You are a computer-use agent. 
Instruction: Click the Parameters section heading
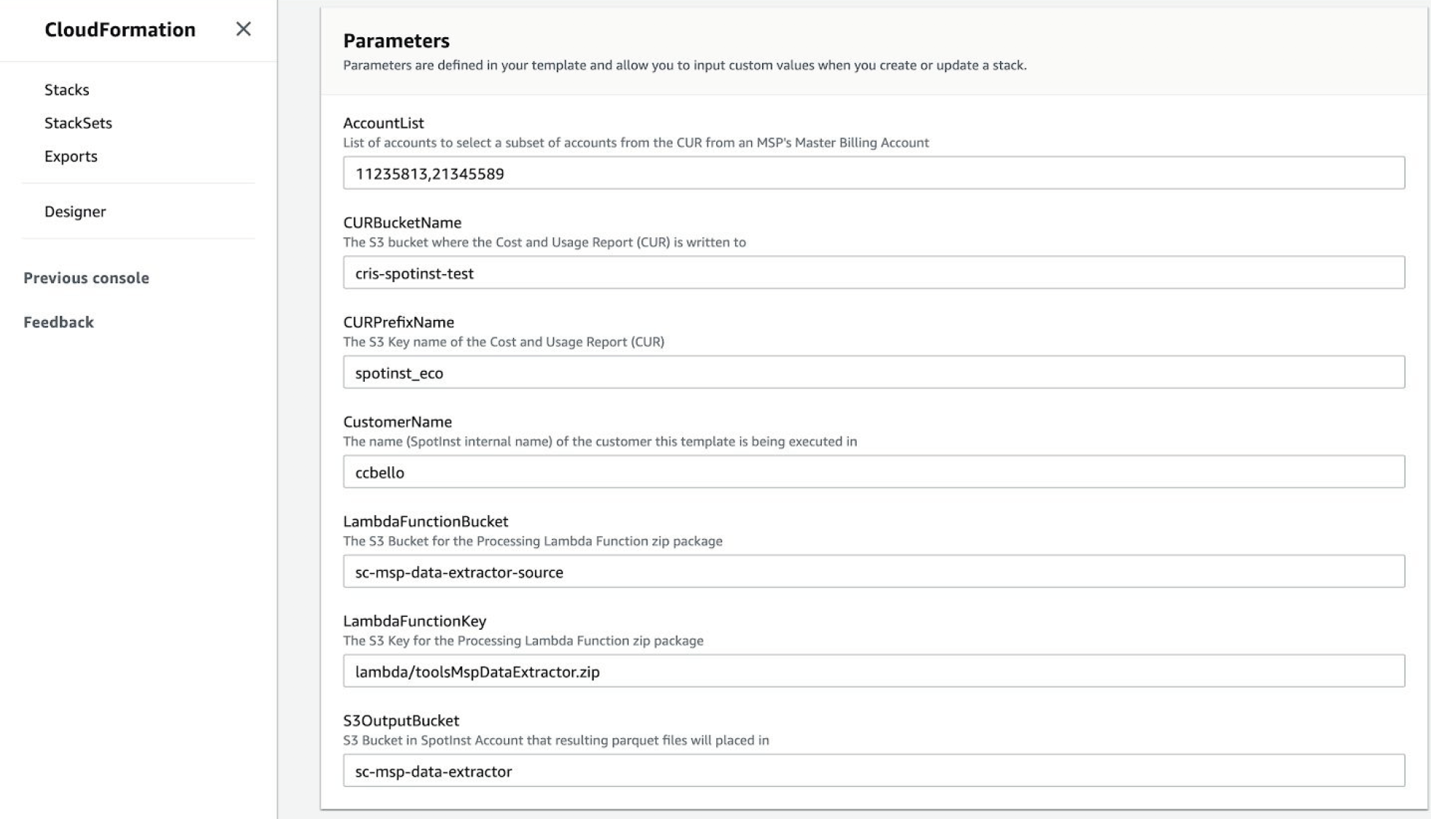(x=396, y=41)
